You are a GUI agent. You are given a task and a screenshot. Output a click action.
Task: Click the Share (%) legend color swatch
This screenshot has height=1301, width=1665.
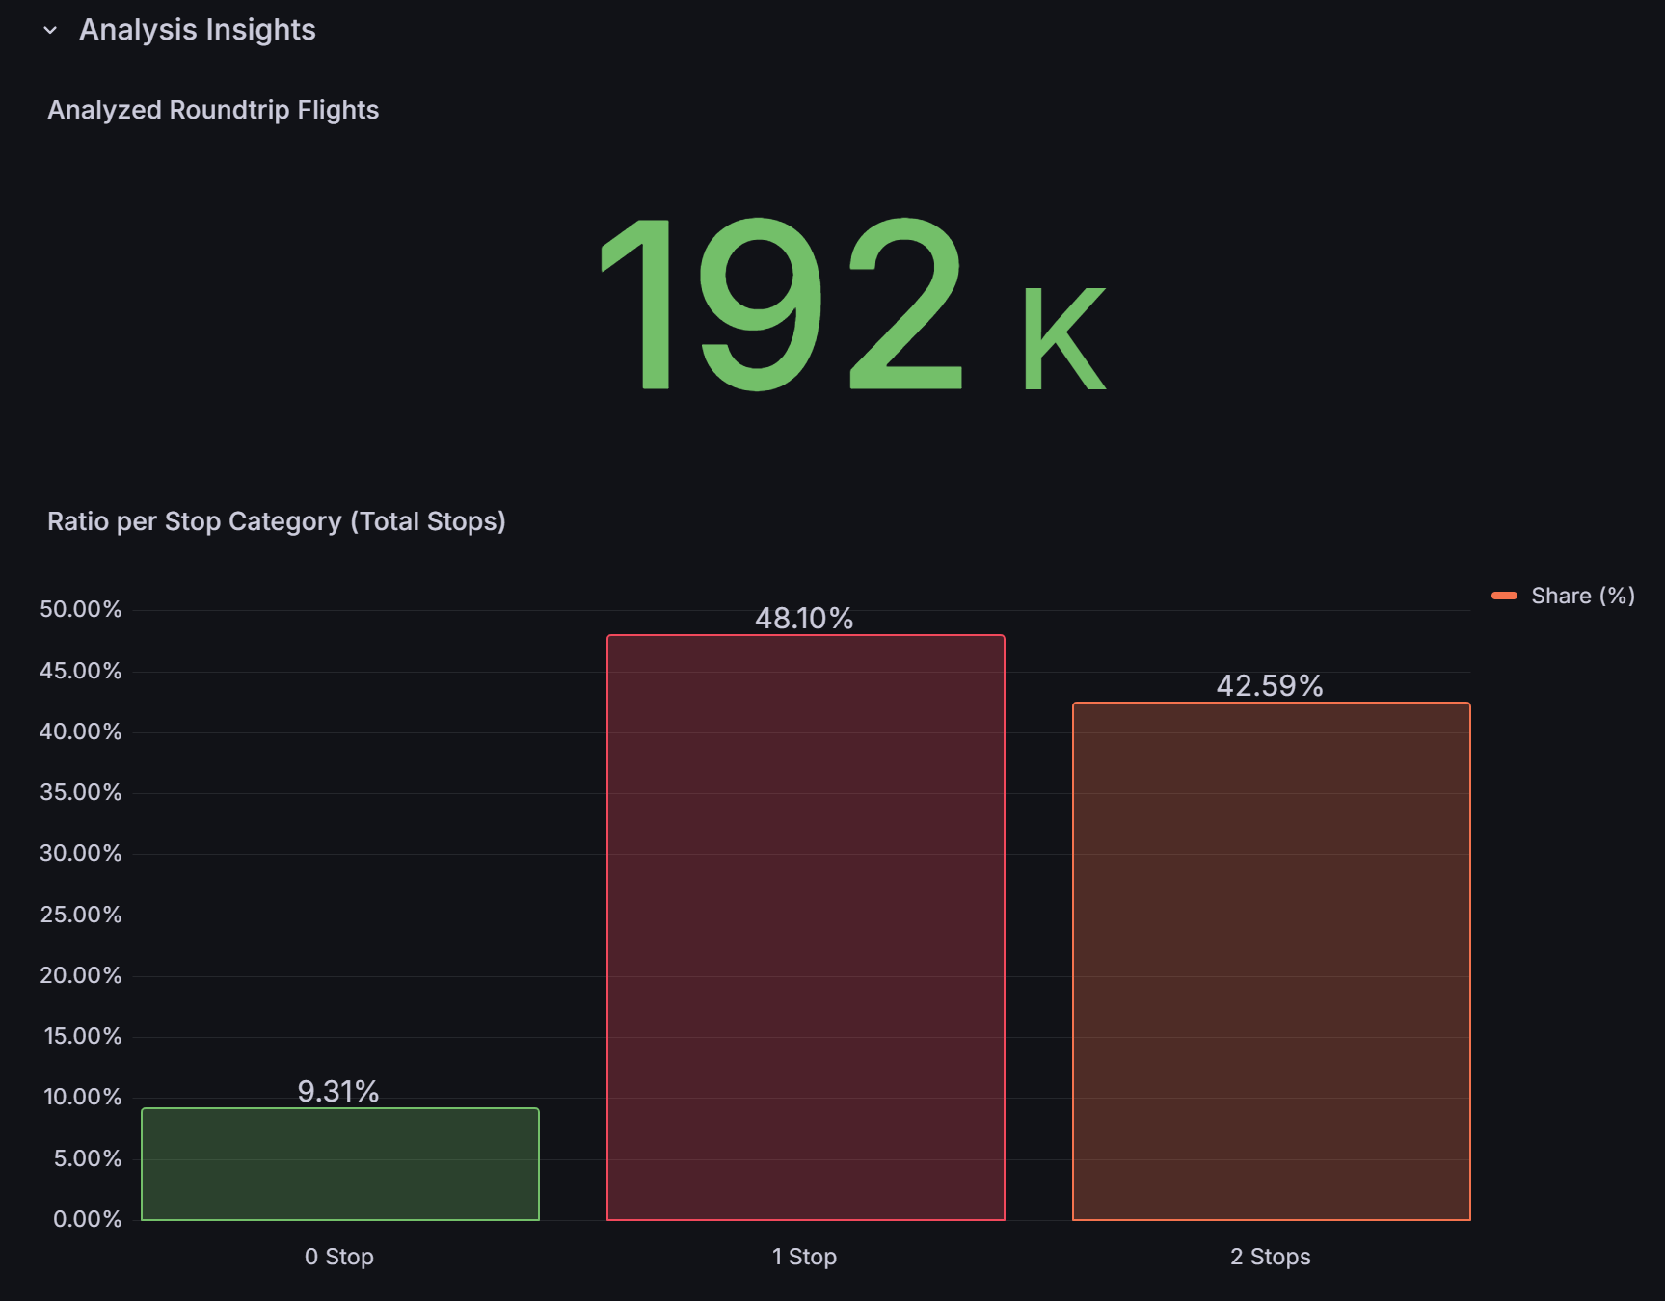pyautogui.click(x=1503, y=596)
